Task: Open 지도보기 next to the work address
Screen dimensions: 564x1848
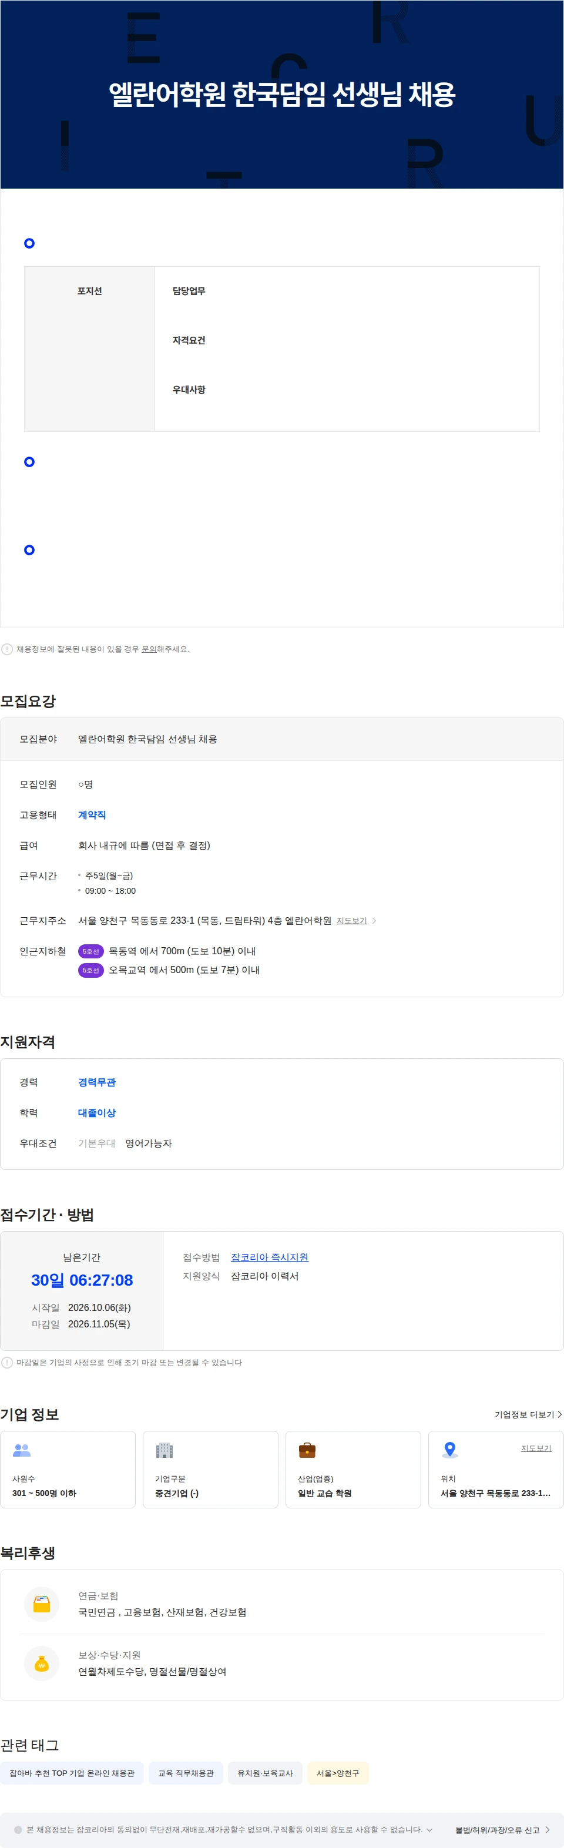Action: pos(351,920)
